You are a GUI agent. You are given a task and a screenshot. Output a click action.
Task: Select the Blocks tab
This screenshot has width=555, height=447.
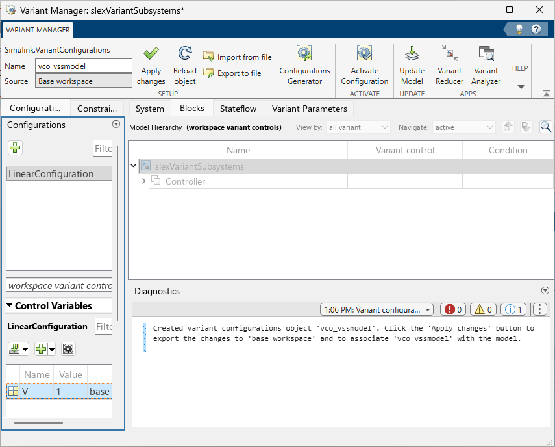point(192,108)
